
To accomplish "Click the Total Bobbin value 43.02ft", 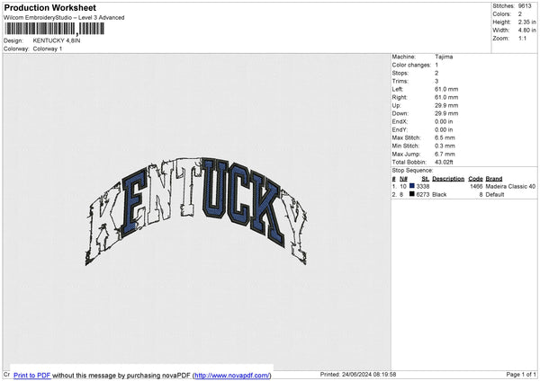I will 444,162.
